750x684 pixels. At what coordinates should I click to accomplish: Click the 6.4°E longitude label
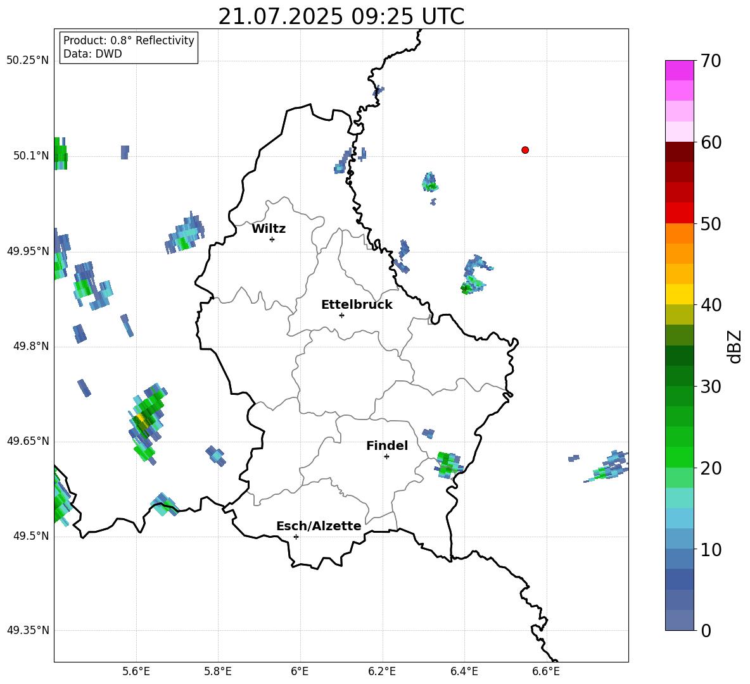click(x=464, y=671)
